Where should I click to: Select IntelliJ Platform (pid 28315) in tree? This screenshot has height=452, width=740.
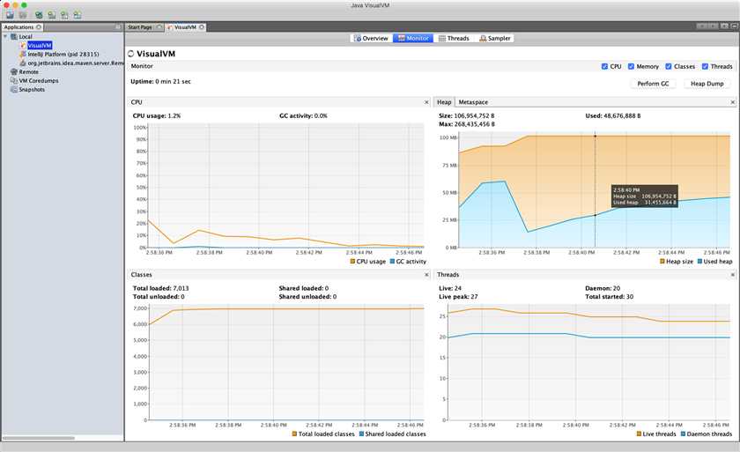point(63,55)
